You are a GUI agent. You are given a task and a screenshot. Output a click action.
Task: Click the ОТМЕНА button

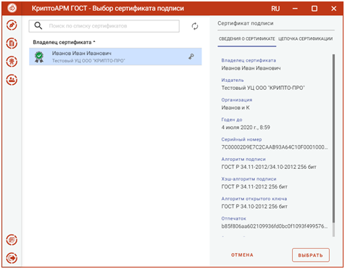(242, 255)
